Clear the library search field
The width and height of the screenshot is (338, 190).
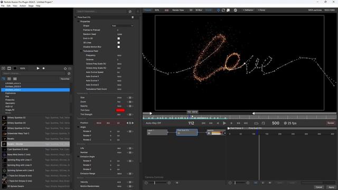(69, 74)
